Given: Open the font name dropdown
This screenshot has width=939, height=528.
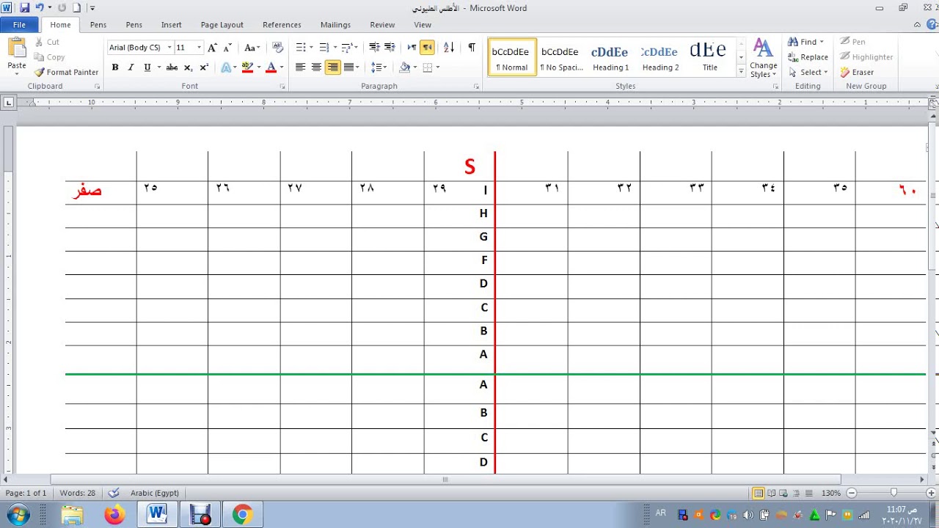Looking at the screenshot, I should 169,48.
